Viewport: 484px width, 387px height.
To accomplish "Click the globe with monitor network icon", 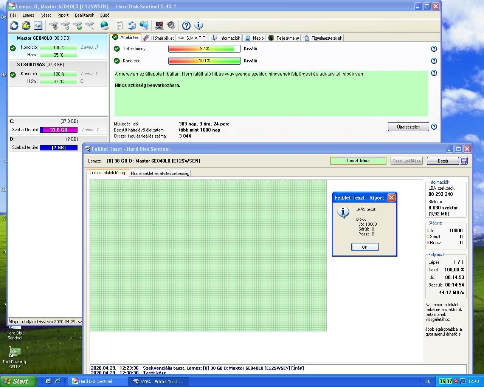I will tap(144, 26).
